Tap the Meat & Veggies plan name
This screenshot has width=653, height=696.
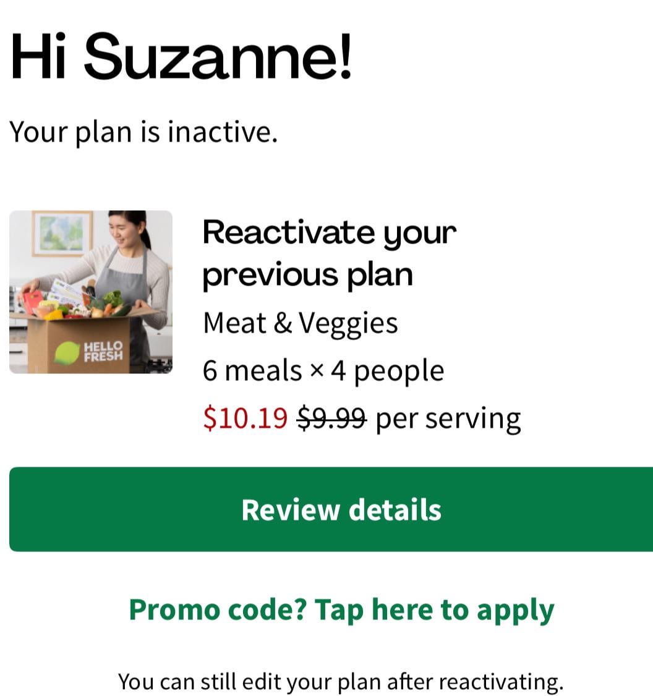pos(300,323)
